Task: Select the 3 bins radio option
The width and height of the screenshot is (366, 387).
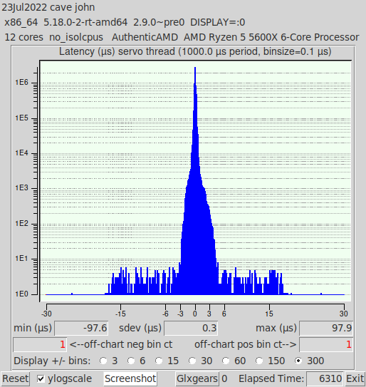Action: 103,361
